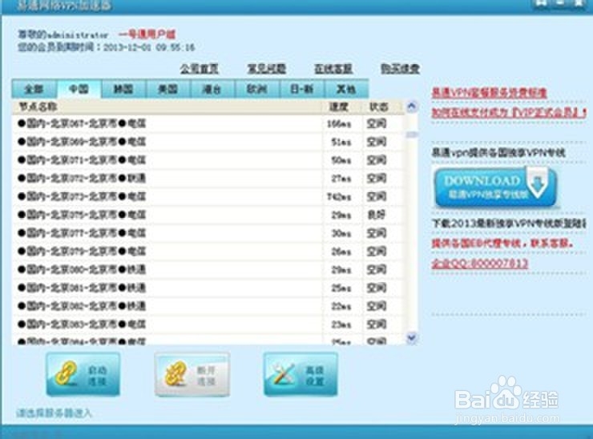Select node 国内-北京067-北京市 电信

(x=209, y=123)
